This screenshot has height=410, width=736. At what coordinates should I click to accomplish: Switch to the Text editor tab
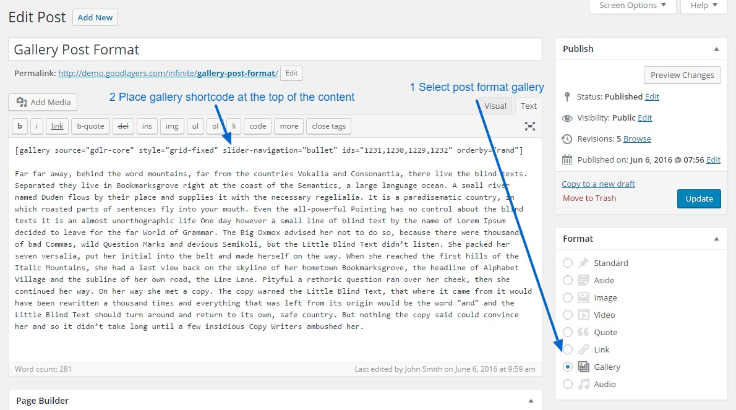(529, 106)
